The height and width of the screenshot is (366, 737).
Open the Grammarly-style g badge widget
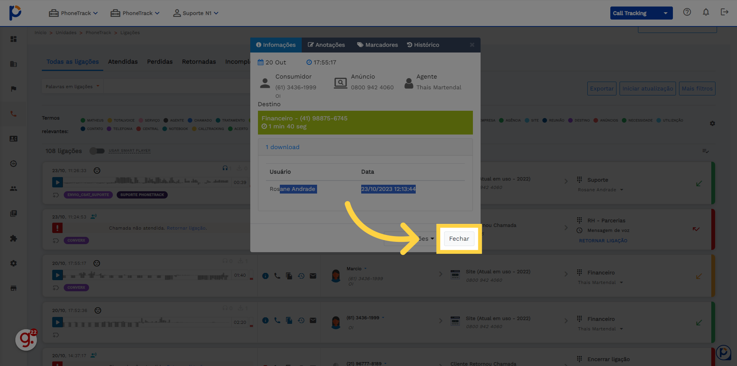26,340
